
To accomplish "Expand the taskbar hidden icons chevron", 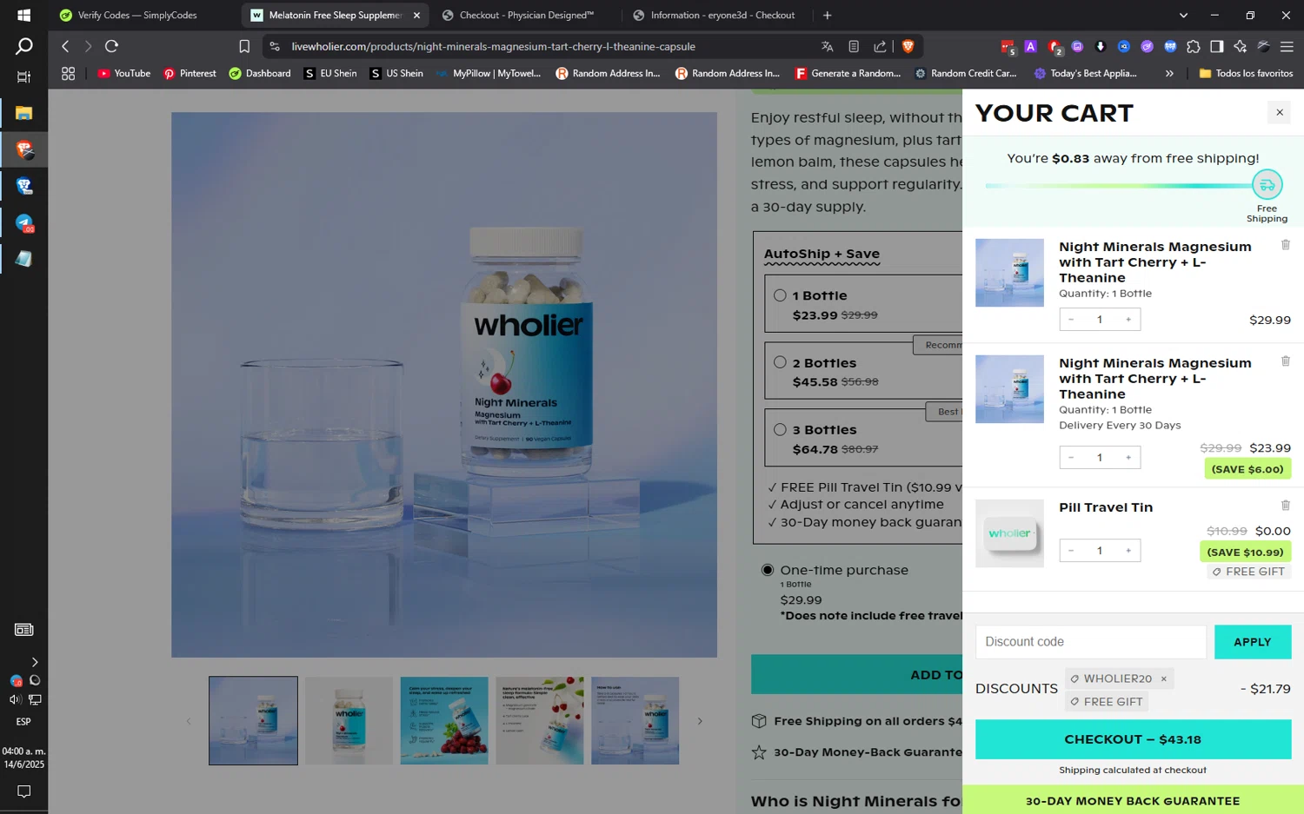I will (34, 662).
